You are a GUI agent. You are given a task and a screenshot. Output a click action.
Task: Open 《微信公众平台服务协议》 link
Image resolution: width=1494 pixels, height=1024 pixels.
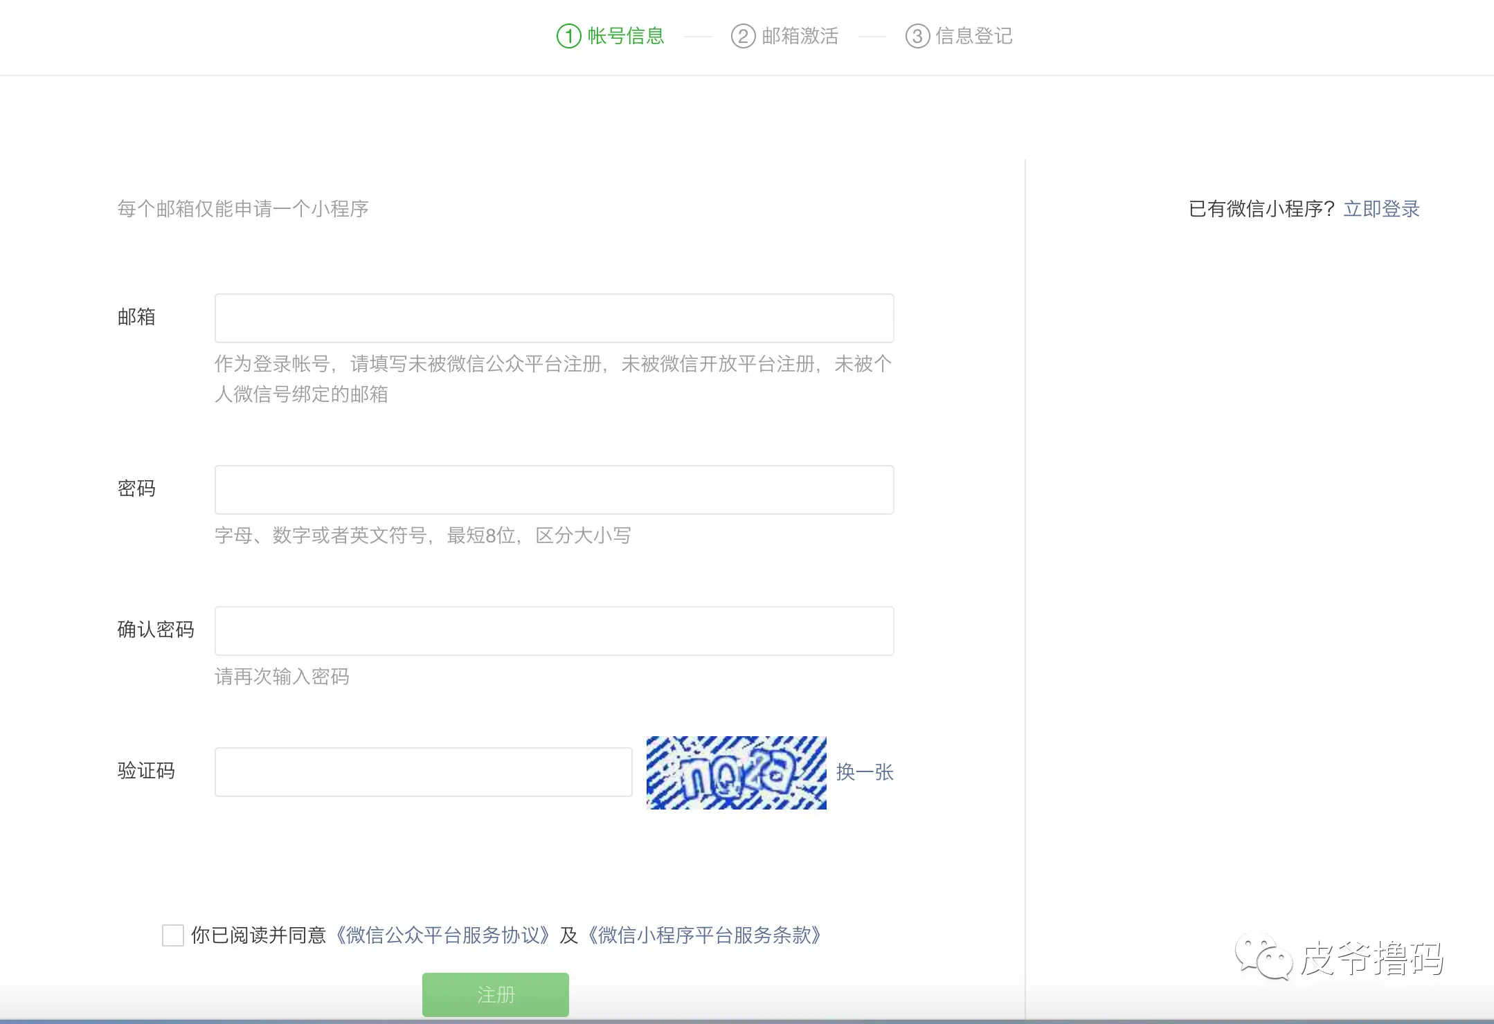tap(442, 935)
